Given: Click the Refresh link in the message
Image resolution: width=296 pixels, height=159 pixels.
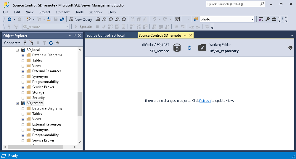Looking at the screenshot, I should pyautogui.click(x=205, y=101).
